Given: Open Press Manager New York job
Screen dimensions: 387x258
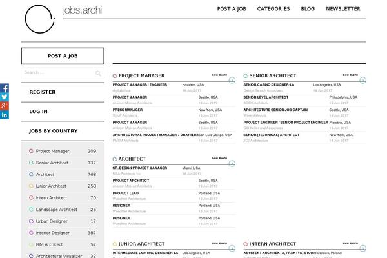Looking at the screenshot, I should coord(128,110).
